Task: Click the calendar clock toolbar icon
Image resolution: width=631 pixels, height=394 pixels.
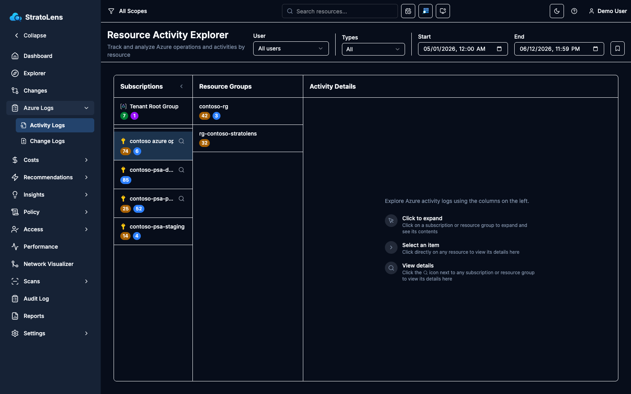Action: coord(408,11)
